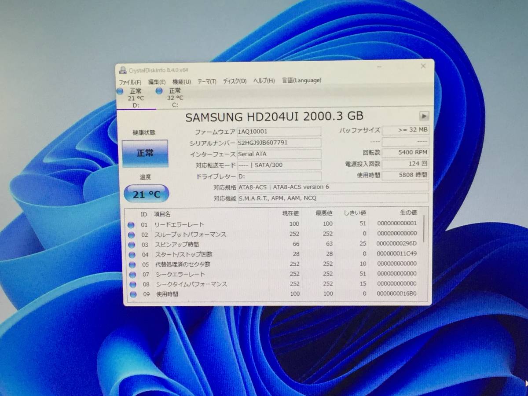Click the 現在値 column header
Viewport: 528px width, 396px height.
point(290,213)
